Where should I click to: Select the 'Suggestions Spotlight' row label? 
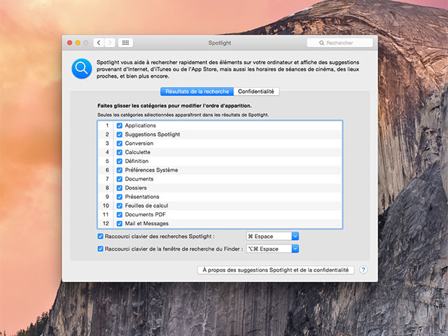[x=153, y=134]
